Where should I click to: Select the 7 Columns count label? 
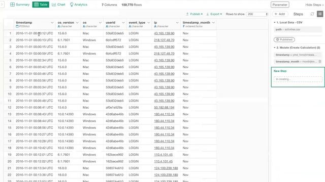point(109,5)
